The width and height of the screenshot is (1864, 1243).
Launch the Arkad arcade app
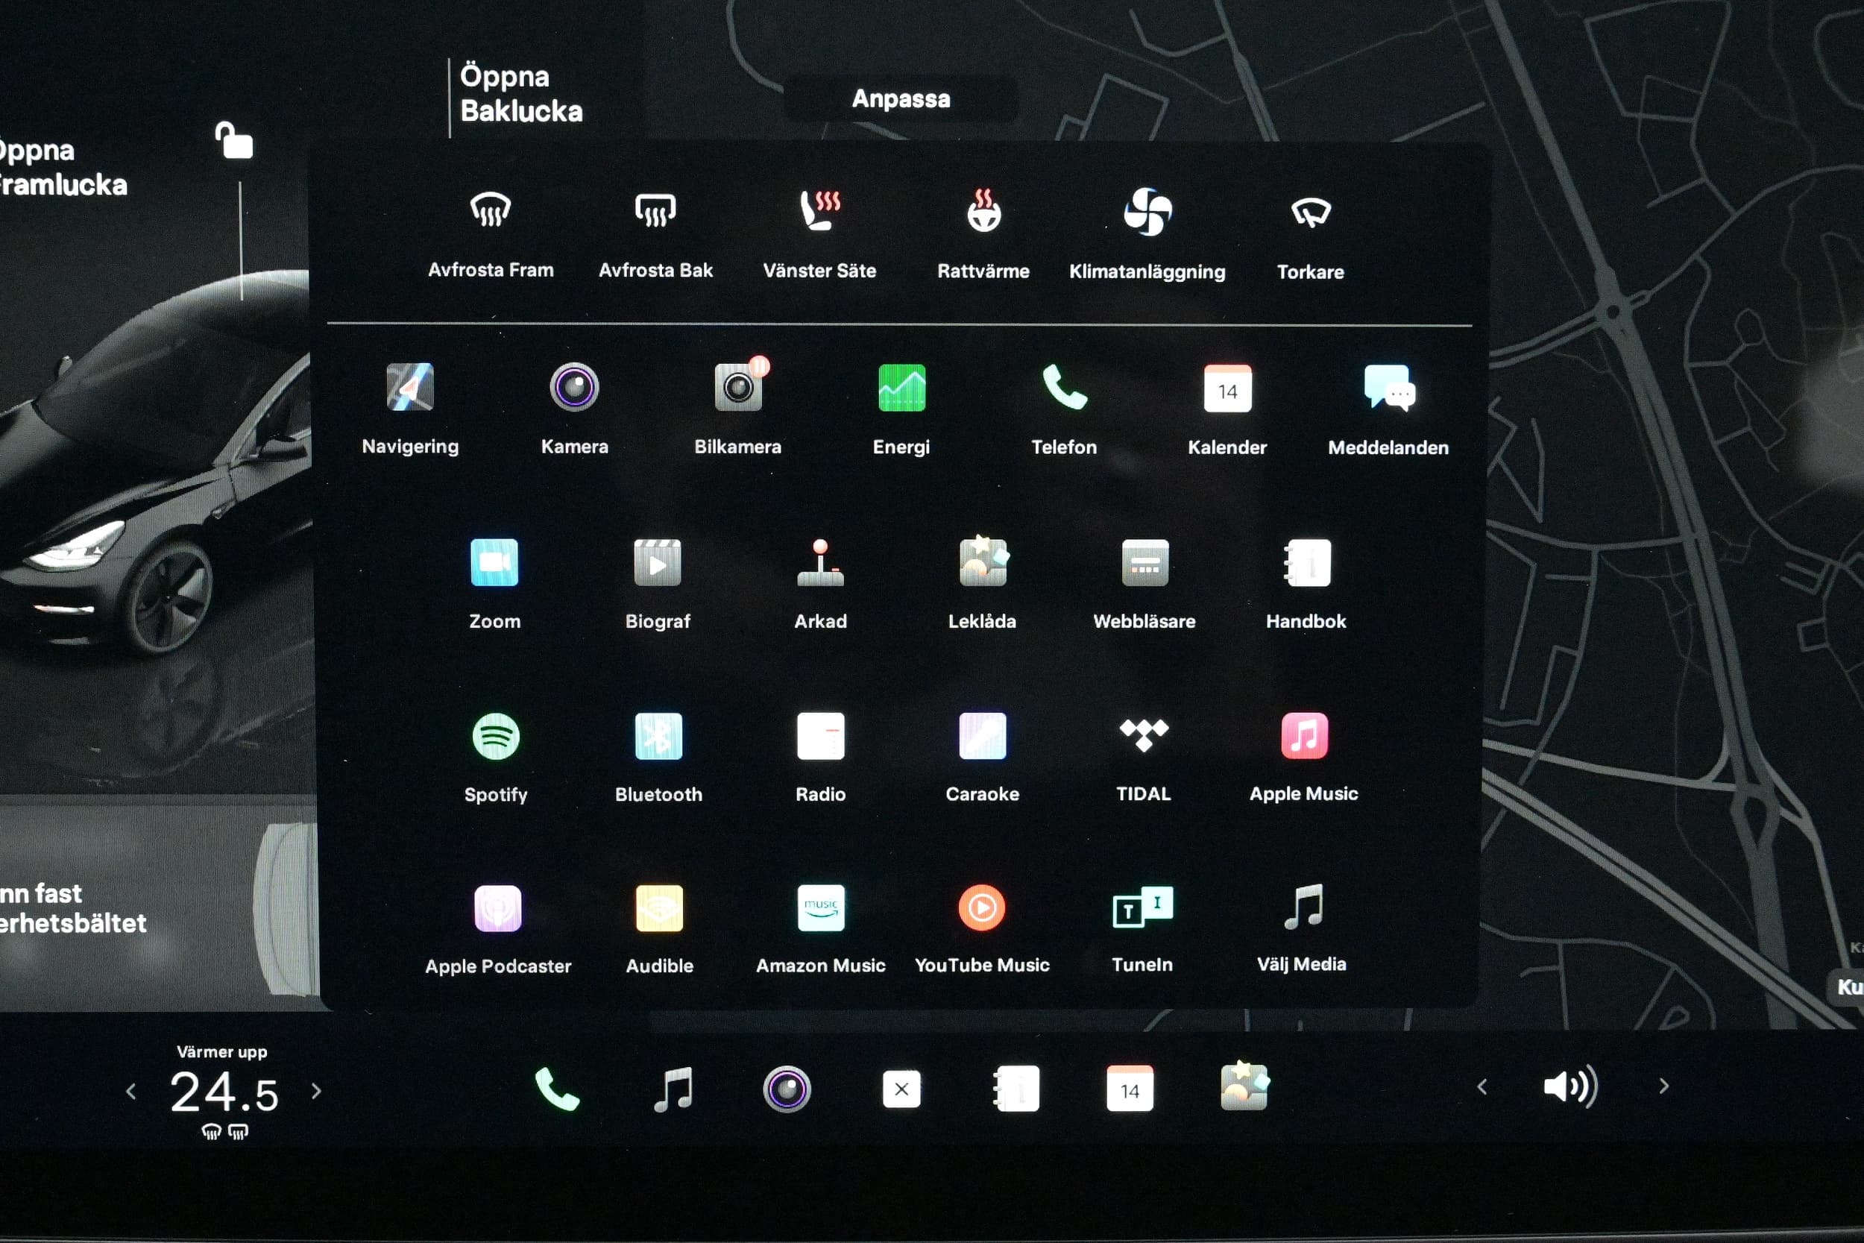[x=820, y=563]
